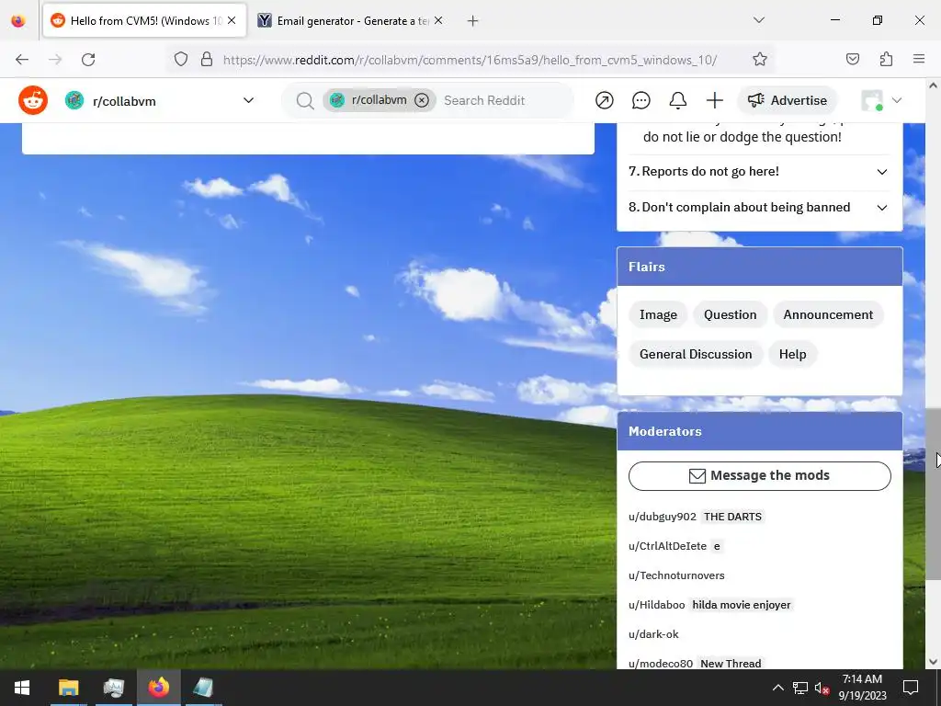
Task: Open Firefox extensions puzzle icon
Action: click(x=886, y=59)
